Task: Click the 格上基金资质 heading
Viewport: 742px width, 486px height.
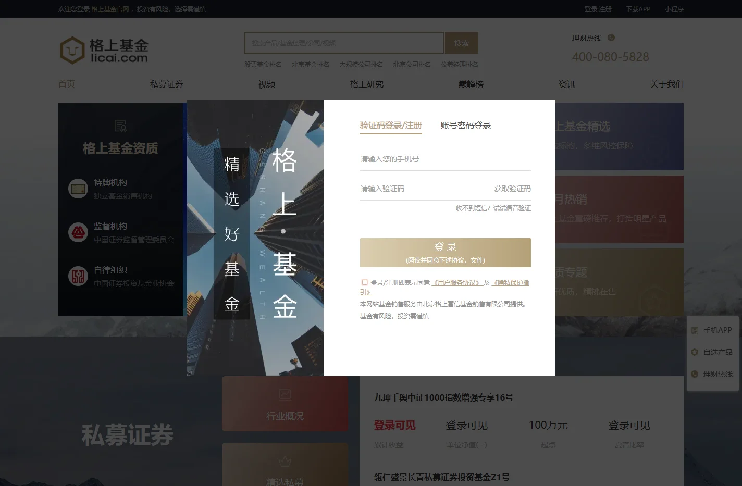Action: click(x=120, y=148)
